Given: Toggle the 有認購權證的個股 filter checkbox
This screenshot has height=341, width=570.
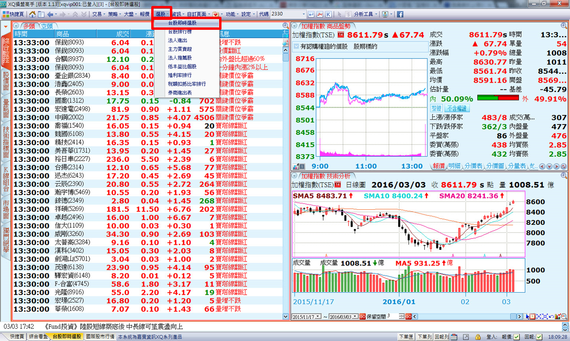Looking at the screenshot, I should pos(296,46).
